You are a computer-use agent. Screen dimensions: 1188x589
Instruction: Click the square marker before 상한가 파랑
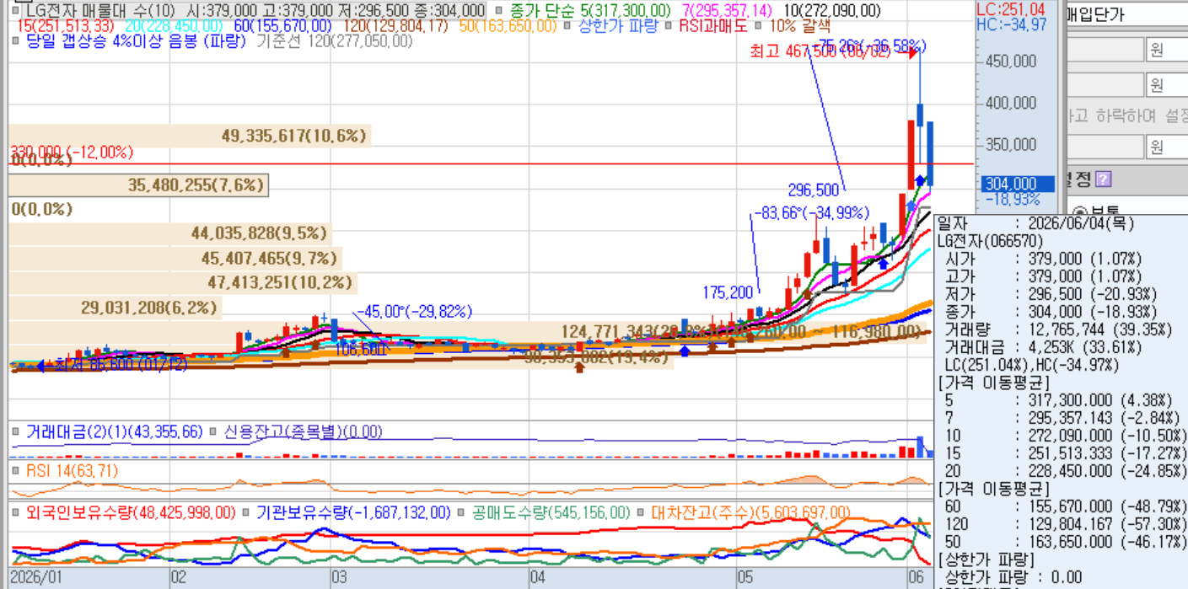(567, 25)
